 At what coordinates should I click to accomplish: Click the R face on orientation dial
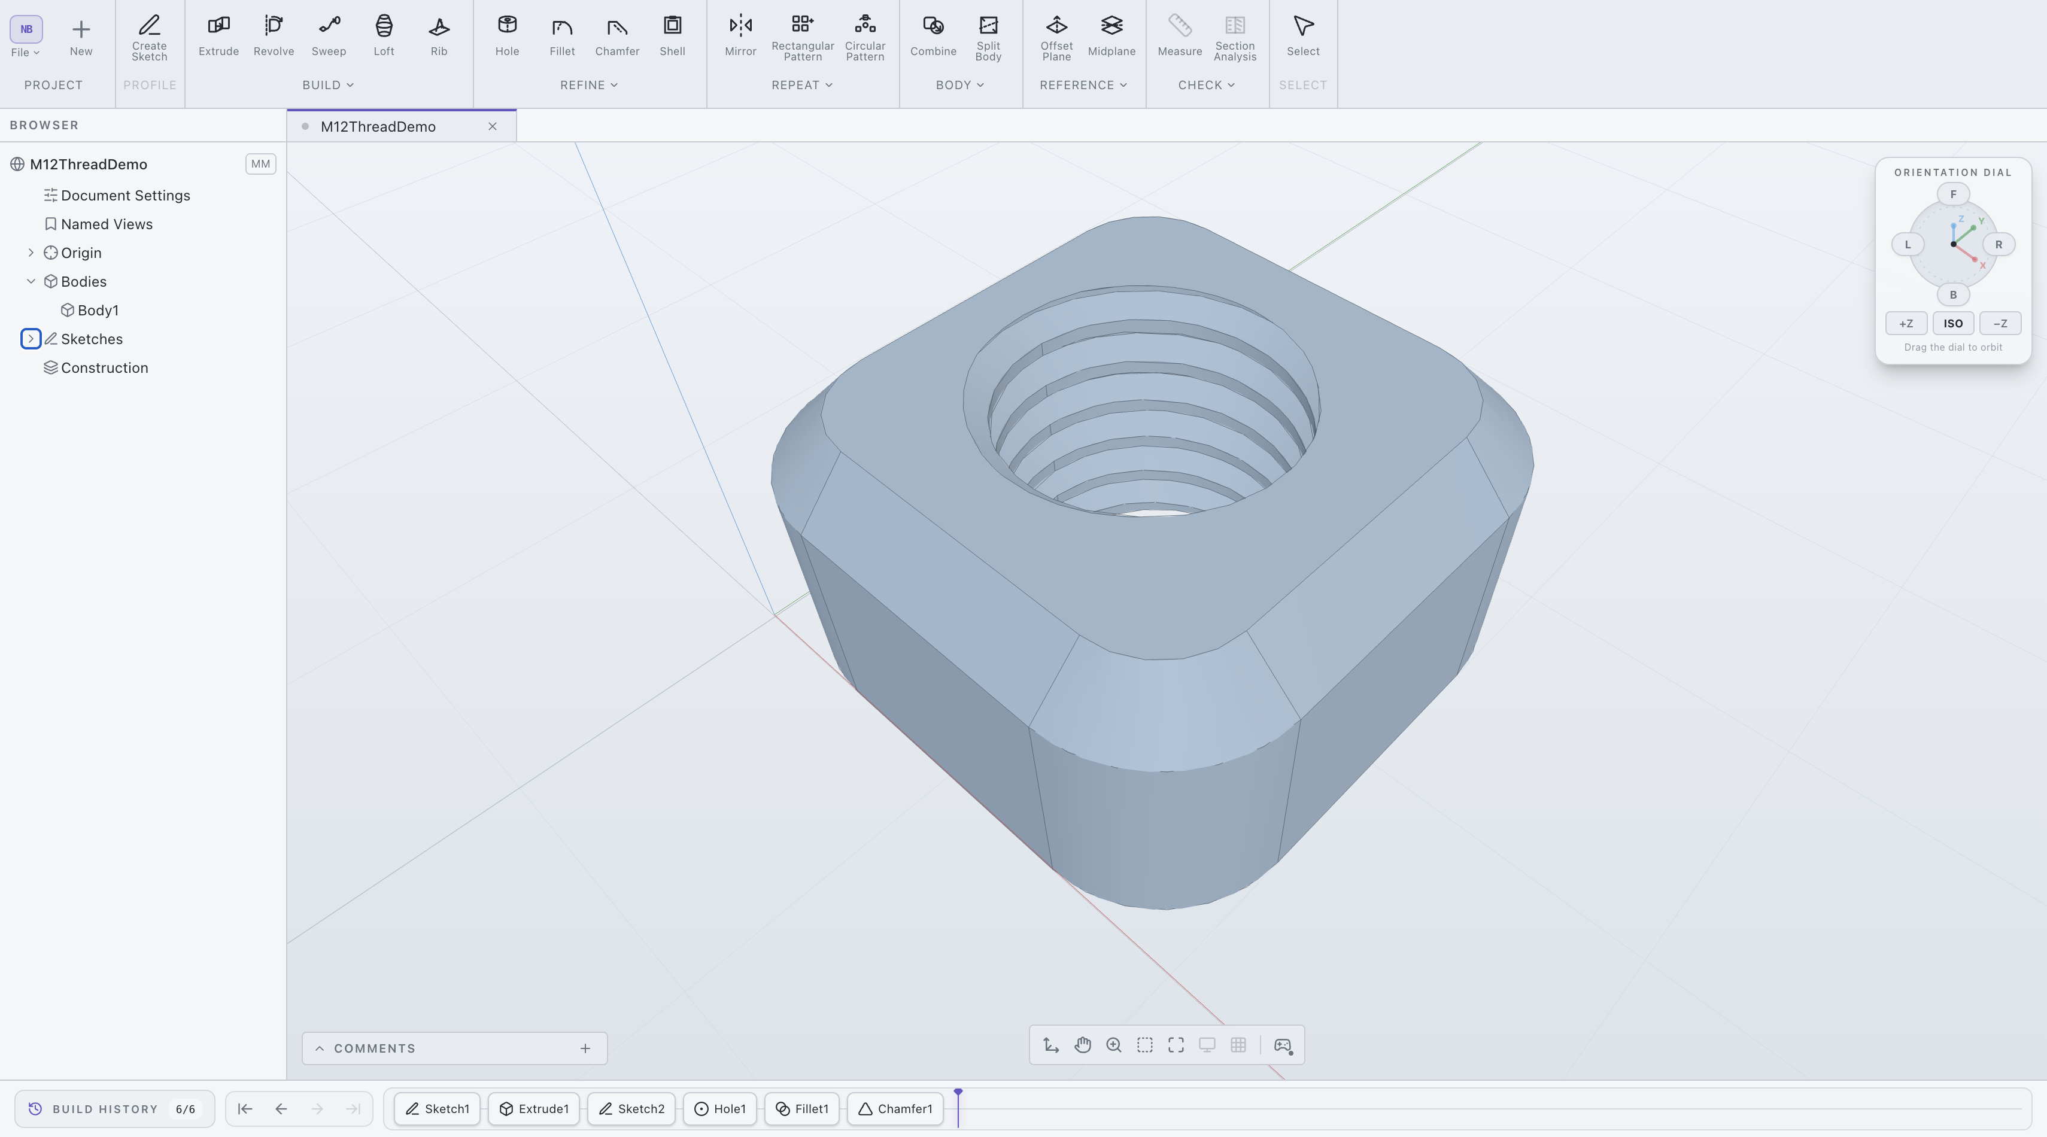tap(1999, 245)
